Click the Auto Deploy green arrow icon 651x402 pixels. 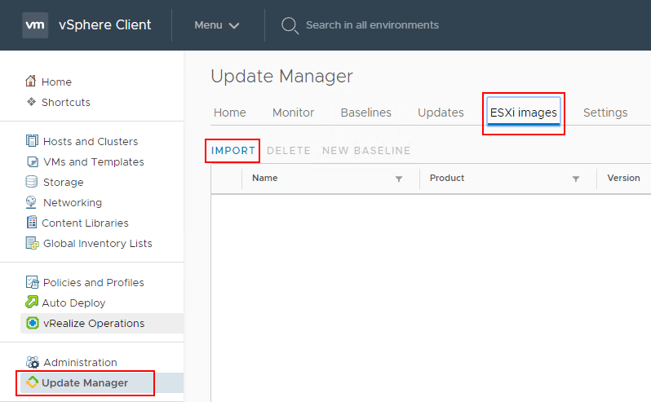point(32,302)
